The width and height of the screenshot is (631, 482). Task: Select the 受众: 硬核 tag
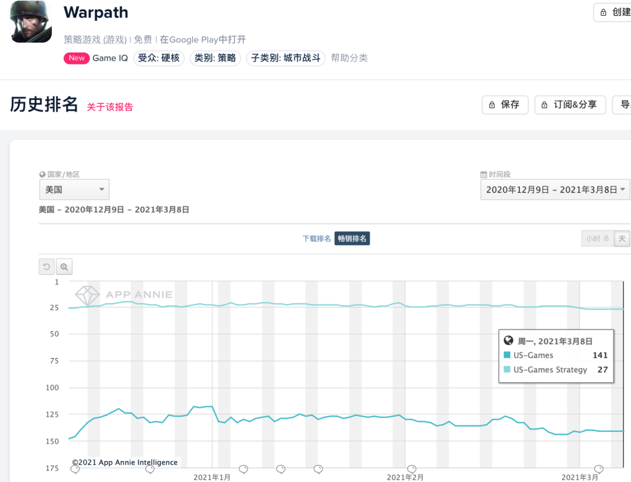(159, 58)
